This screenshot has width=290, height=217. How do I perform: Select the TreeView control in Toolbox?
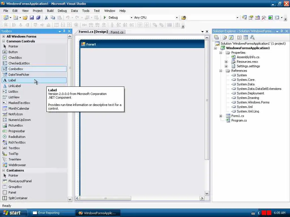pyautogui.click(x=34, y=159)
